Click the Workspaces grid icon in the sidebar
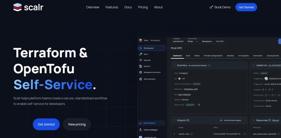The width and height of the screenshot is (281, 138). click(x=140, y=48)
